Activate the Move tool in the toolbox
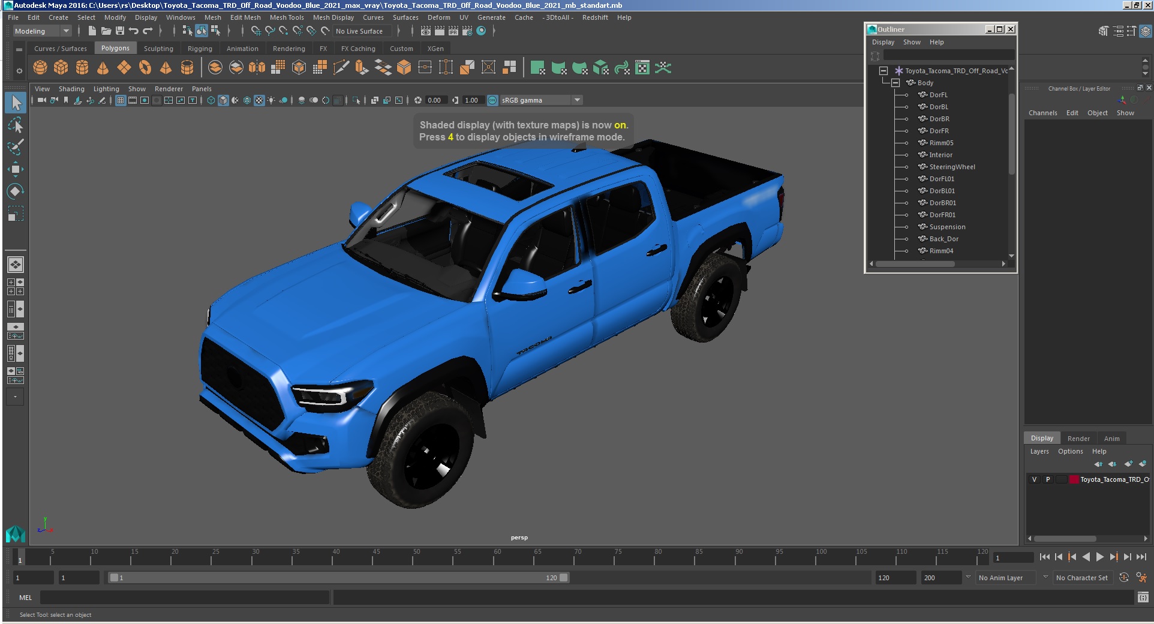This screenshot has width=1154, height=624. tap(16, 169)
